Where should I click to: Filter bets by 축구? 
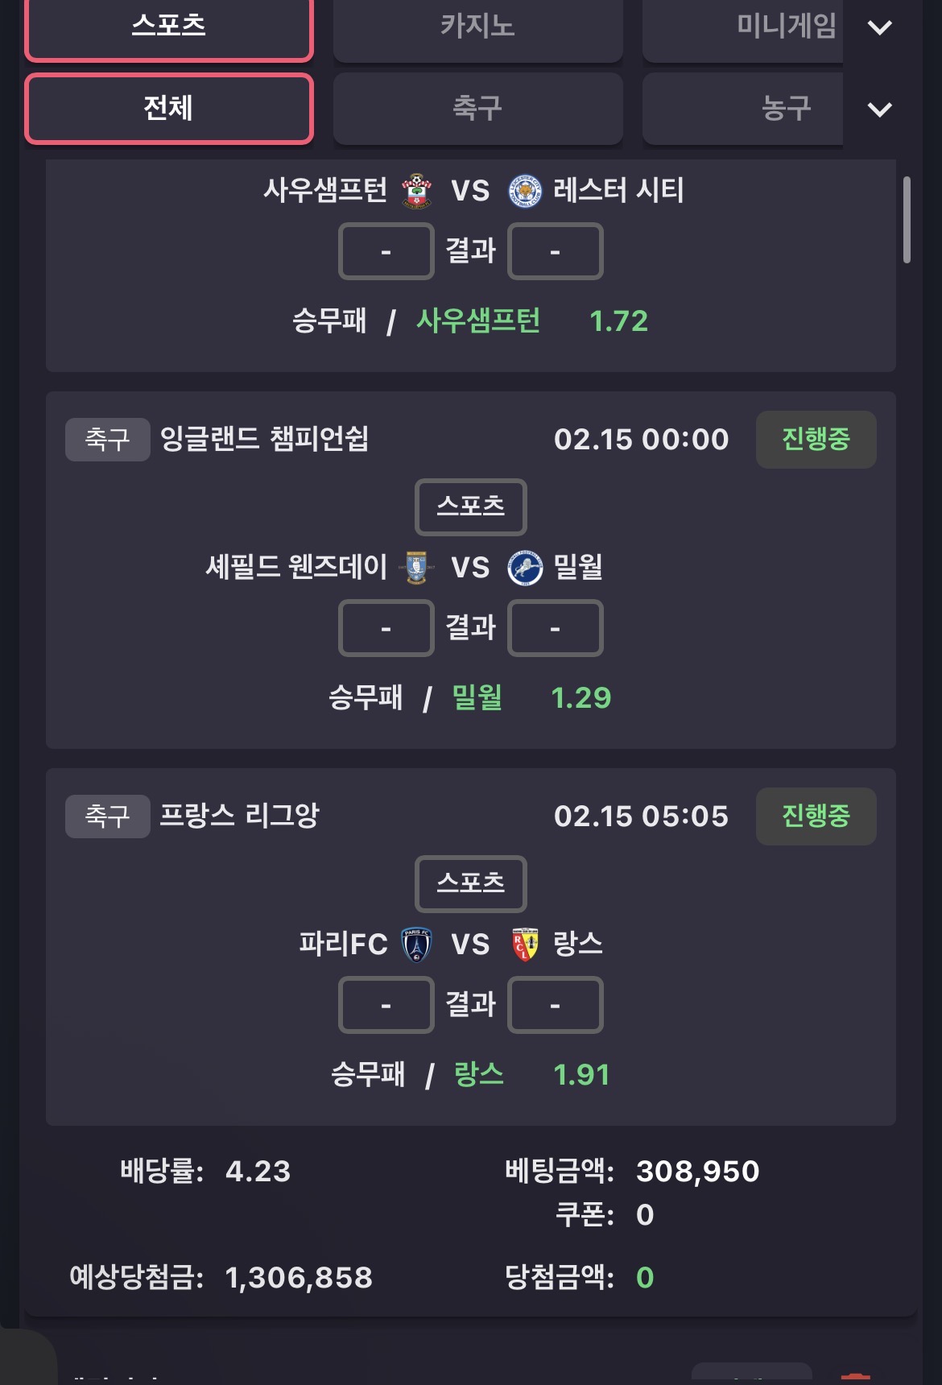coord(477,109)
